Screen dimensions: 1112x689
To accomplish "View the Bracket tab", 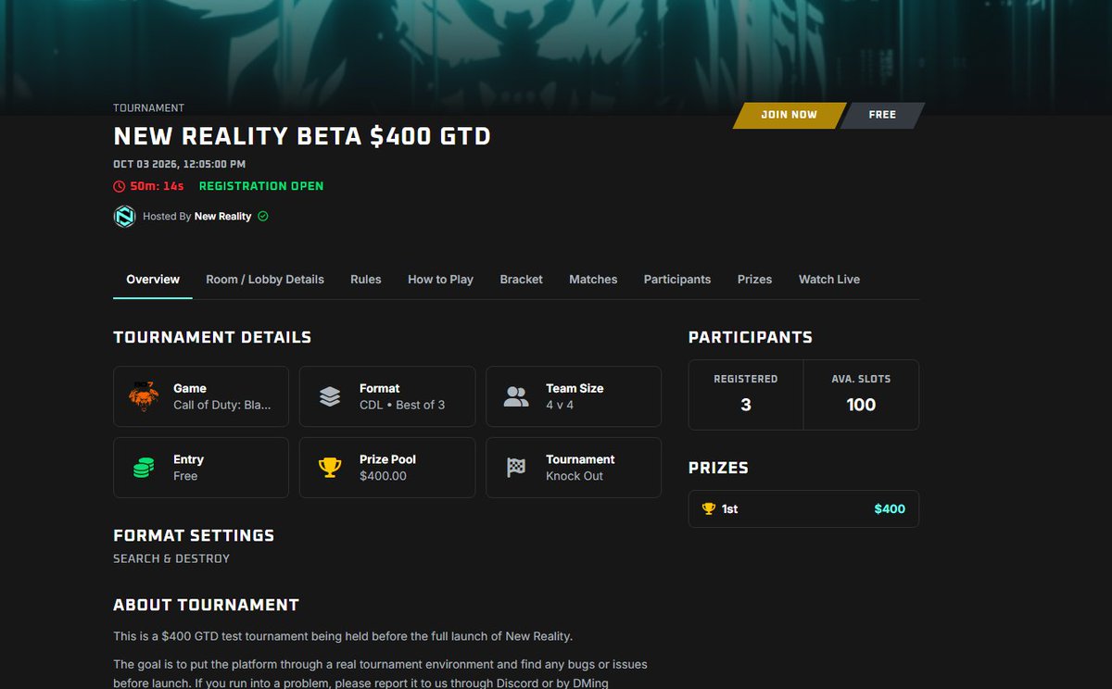I will (522, 279).
